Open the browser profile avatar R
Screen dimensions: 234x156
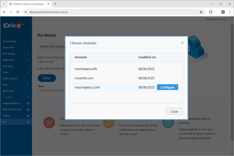click(223, 12)
